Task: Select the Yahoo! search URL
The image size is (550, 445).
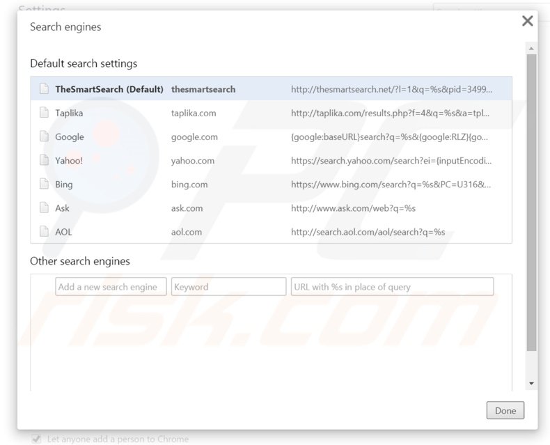Action: (x=391, y=161)
